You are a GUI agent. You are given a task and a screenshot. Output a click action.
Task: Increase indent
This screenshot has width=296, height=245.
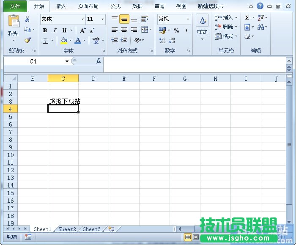point(124,40)
